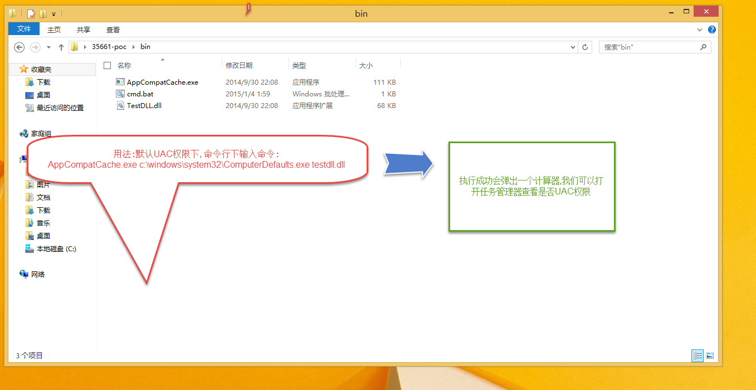Click the TestDLL.dll file icon
The image size is (756, 390).
tap(120, 105)
